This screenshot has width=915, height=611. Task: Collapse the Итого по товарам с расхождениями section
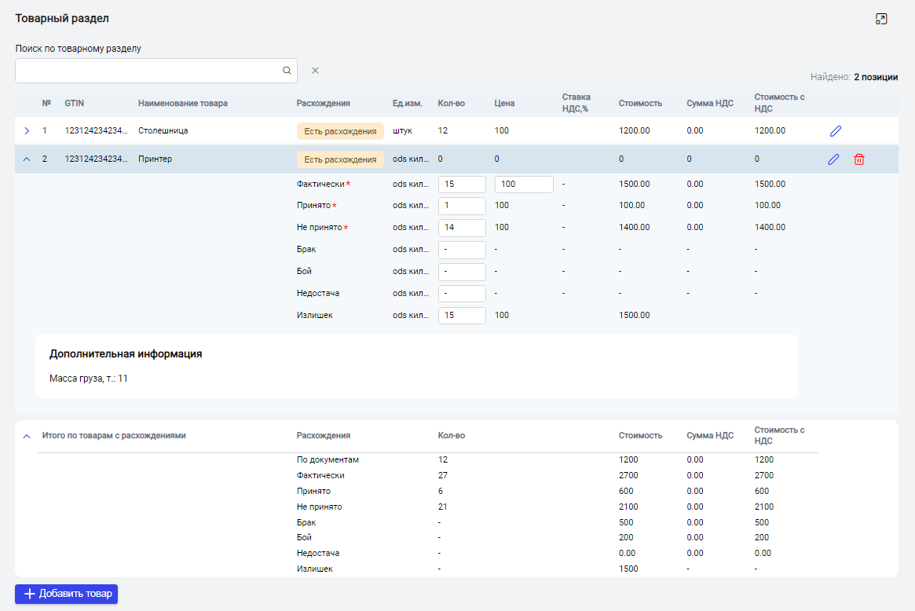point(27,436)
